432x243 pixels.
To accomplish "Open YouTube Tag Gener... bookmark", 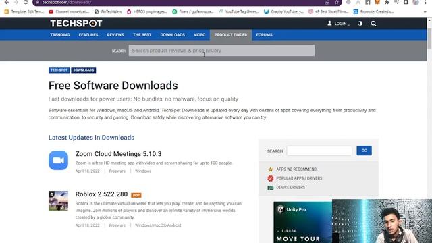I will [238, 11].
